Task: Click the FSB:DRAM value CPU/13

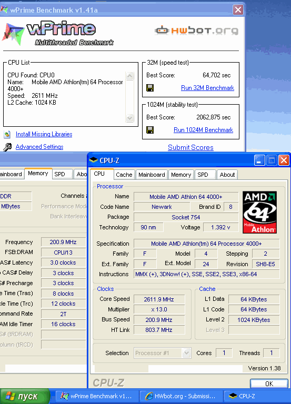Action: pyautogui.click(x=63, y=252)
